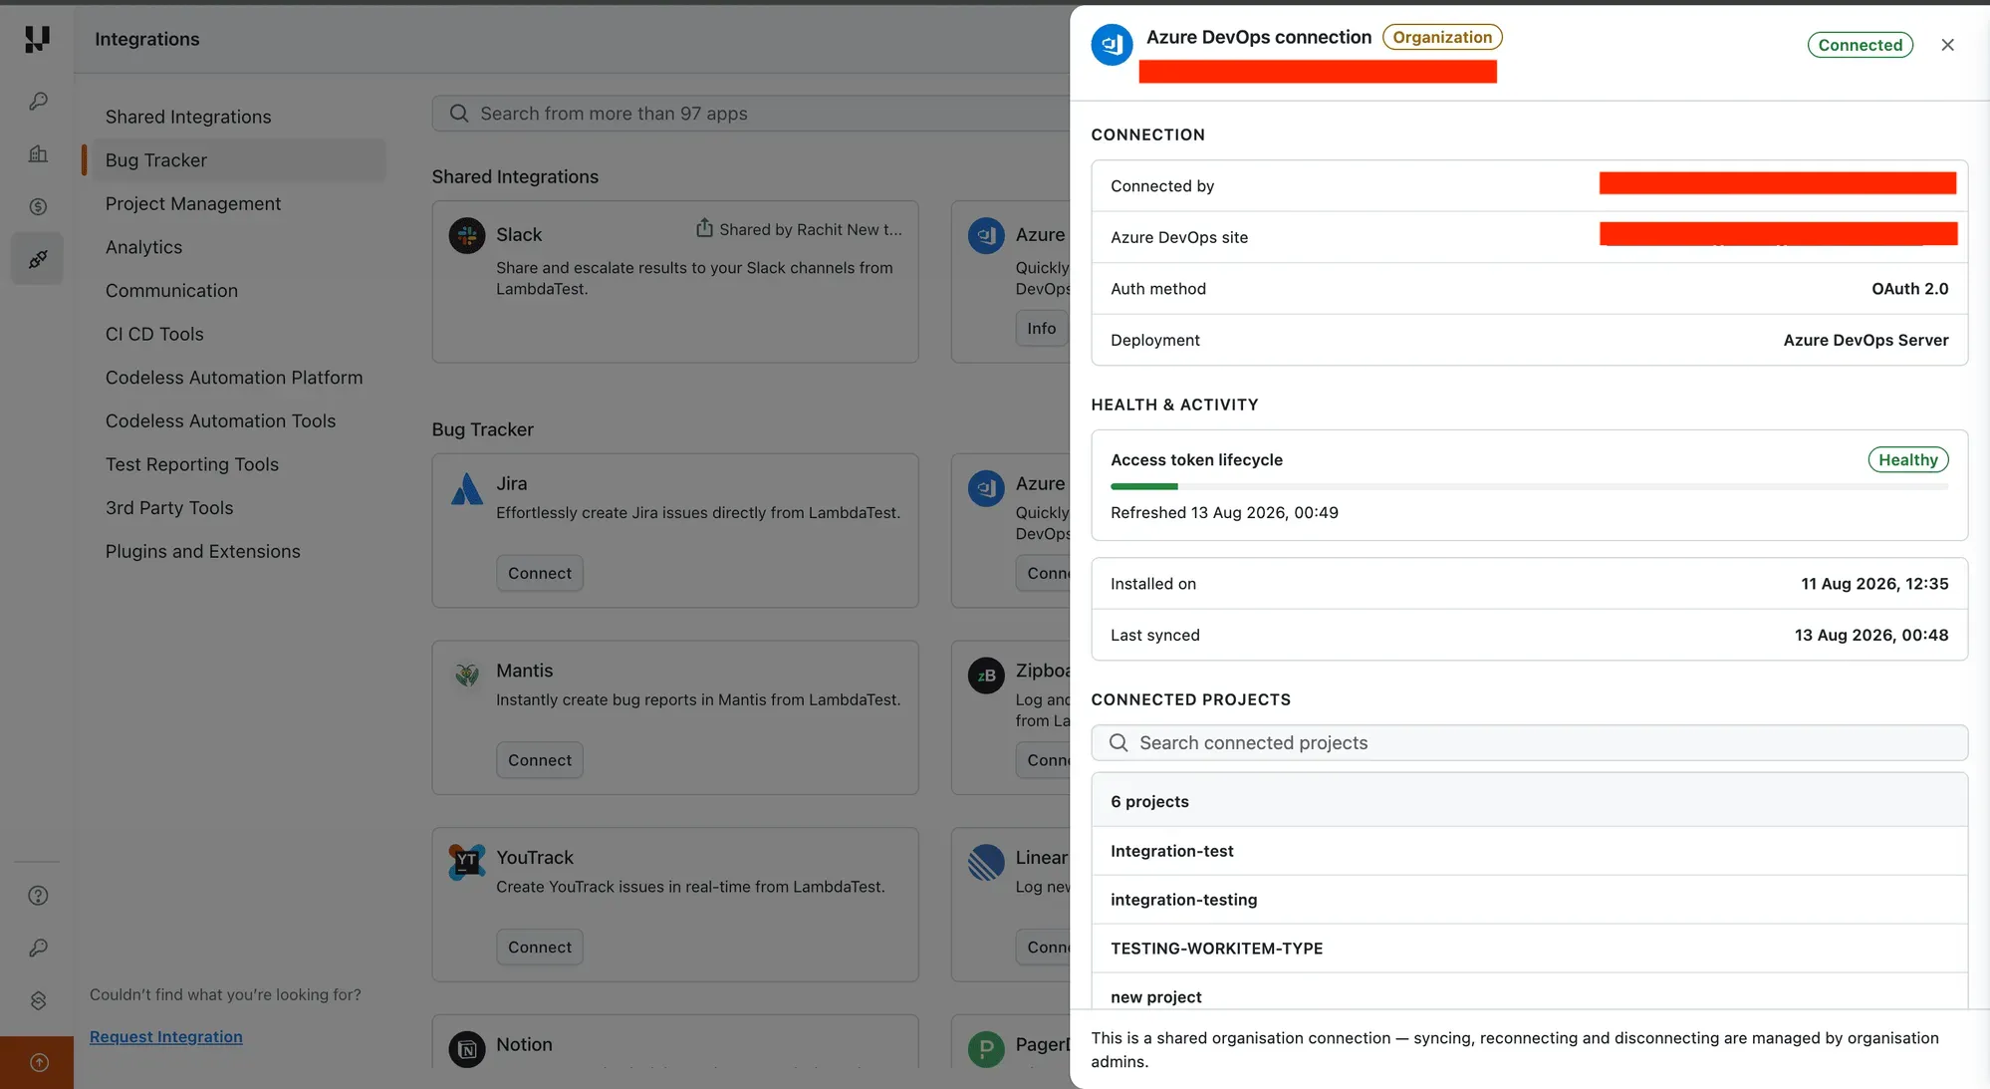Click Azure DevOps icon in Bug Tracker card
The height and width of the screenshot is (1089, 1990).
pos(986,488)
